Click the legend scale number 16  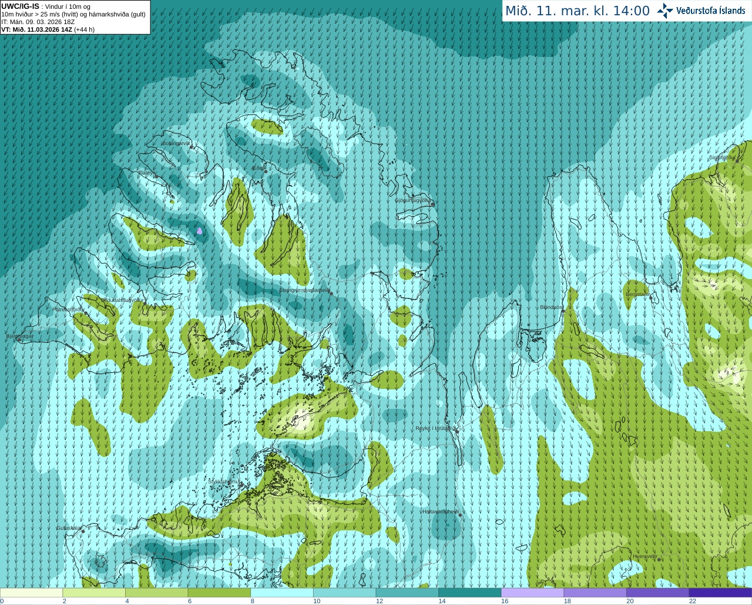pyautogui.click(x=505, y=601)
